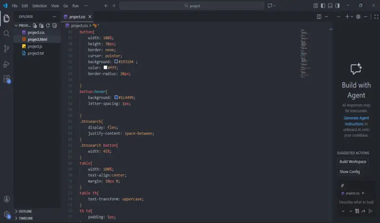
Task: Refresh the Explorer file list
Action: (48, 26)
